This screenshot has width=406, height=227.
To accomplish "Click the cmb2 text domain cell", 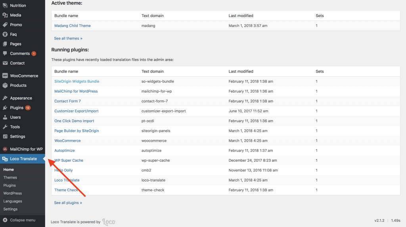I will [x=146, y=170].
